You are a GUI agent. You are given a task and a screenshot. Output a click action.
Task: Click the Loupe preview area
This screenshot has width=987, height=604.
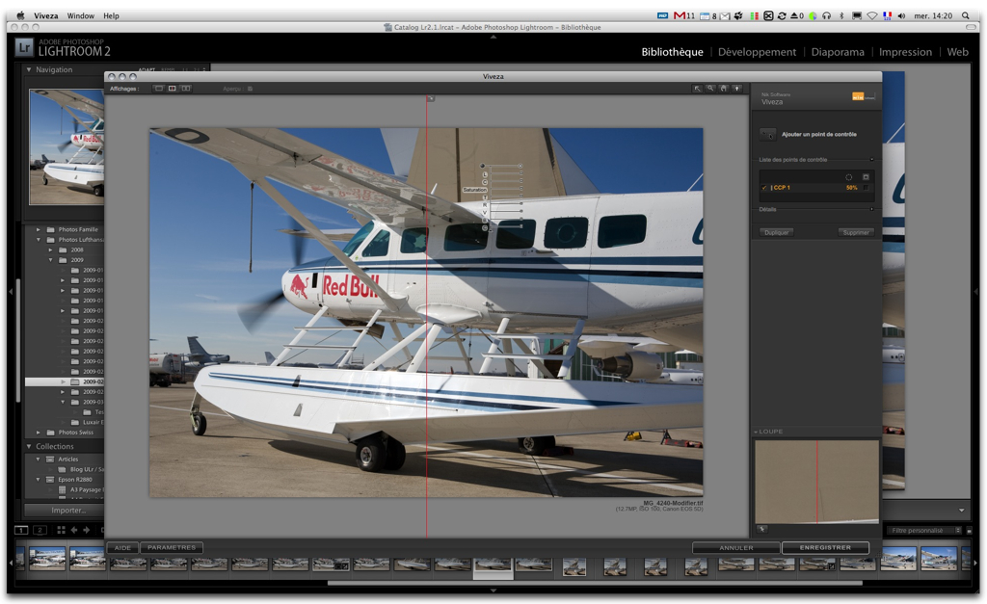tap(816, 482)
